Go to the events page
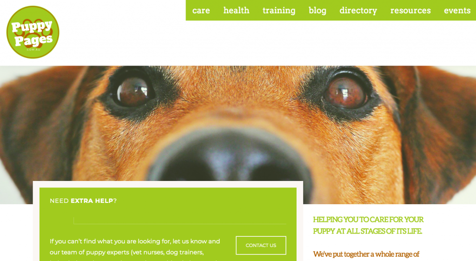This screenshot has width=476, height=261. point(457,10)
